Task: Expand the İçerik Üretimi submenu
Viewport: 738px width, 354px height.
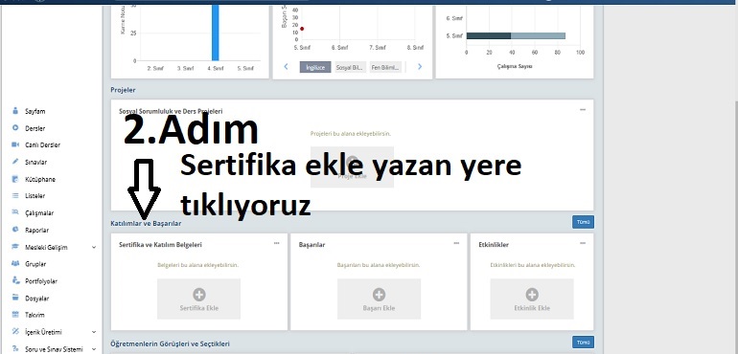Action: pos(53,332)
